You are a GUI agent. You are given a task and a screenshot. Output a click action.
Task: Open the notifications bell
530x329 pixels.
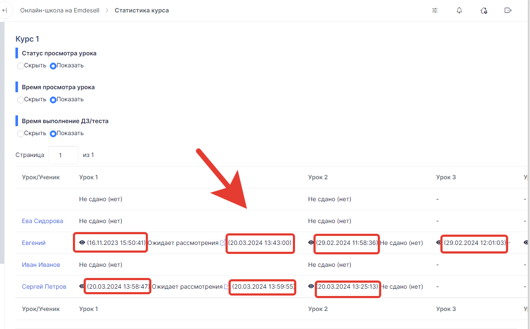(459, 10)
